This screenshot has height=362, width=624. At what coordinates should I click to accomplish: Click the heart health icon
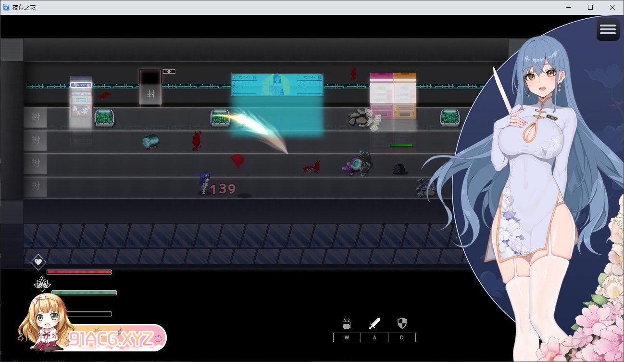tap(38, 262)
